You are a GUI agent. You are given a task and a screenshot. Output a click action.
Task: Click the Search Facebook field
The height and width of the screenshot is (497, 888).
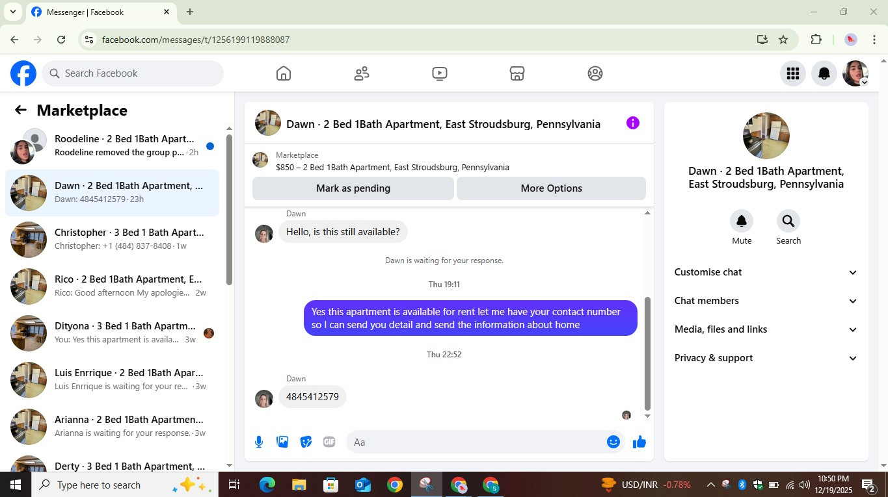(x=133, y=73)
